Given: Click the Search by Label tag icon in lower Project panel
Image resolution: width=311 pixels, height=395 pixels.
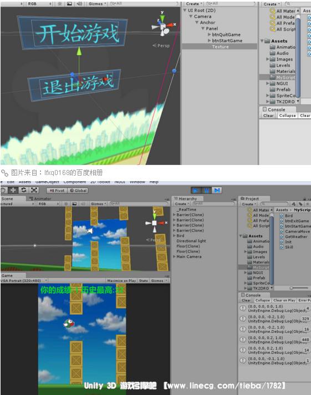Looking at the screenshot, I should point(300,204).
